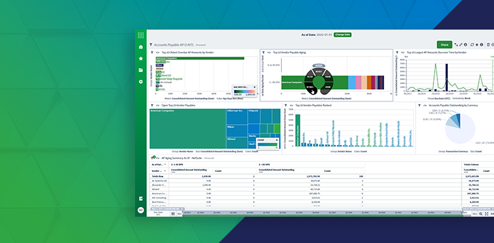Click the connections icon right of Share
Screen dimensions: 494x243
(456, 45)
